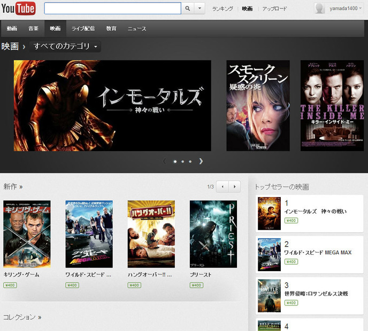Image resolution: width=368 pixels, height=331 pixels.
Task: Switch to the 教育 tab
Action: [x=111, y=29]
